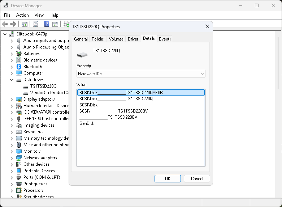Switch to the Volumes tab
The height and width of the screenshot is (207, 282).
click(116, 39)
